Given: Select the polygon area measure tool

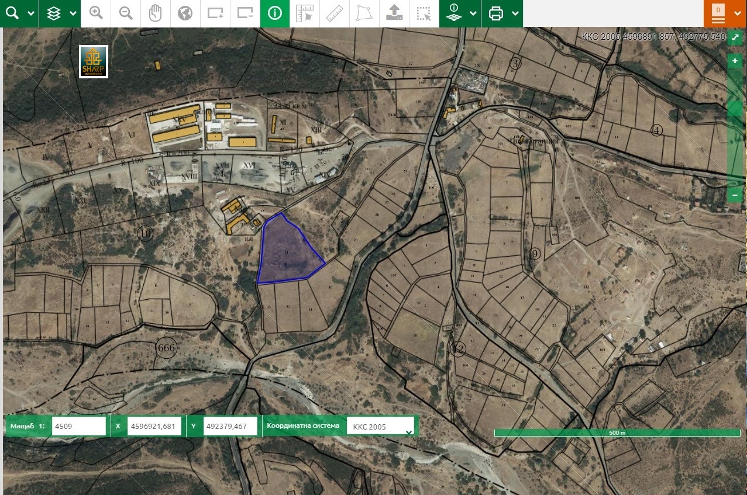Looking at the screenshot, I should pyautogui.click(x=364, y=13).
